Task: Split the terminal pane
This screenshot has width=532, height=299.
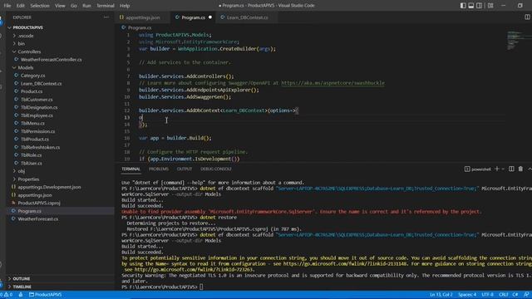Action: 511,169
